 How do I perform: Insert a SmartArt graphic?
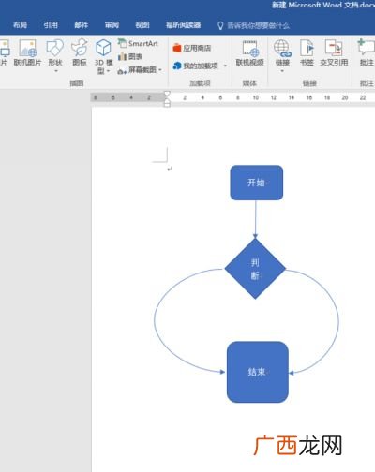(x=138, y=43)
